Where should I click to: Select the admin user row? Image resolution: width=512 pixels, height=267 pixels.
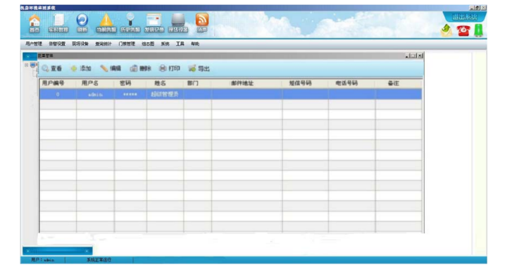tap(230, 94)
